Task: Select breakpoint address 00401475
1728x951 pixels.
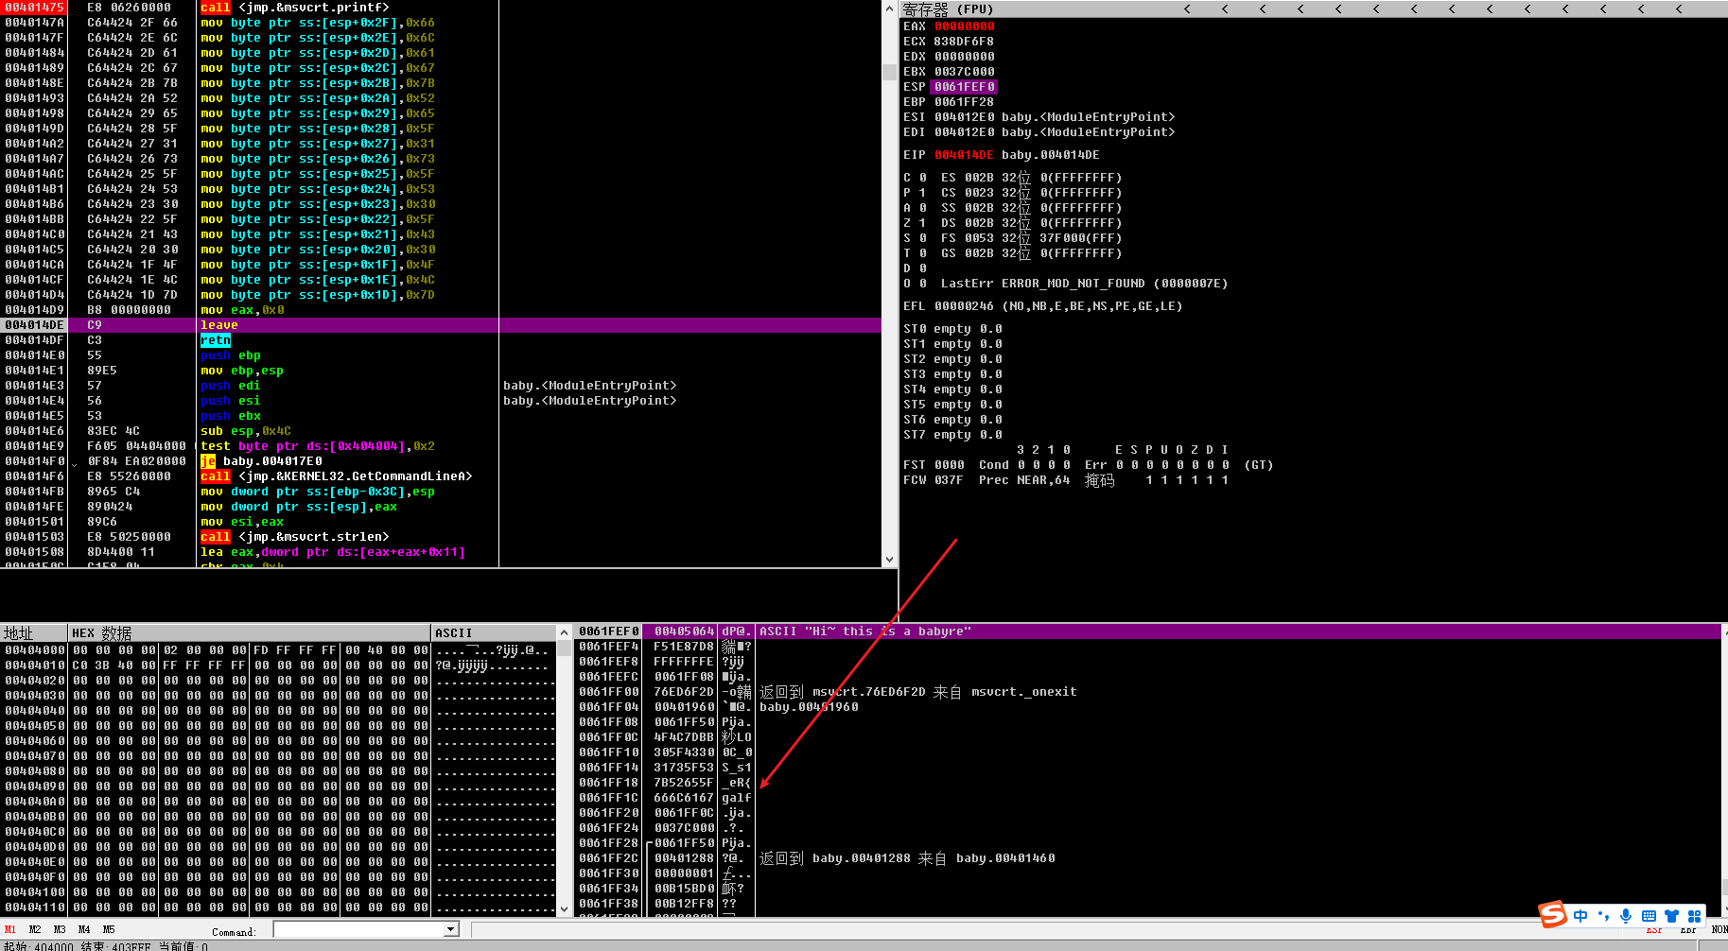Action: [35, 8]
